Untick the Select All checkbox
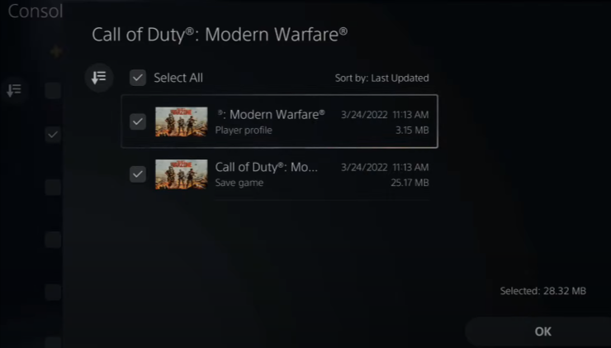Image resolution: width=611 pixels, height=348 pixels. point(138,78)
